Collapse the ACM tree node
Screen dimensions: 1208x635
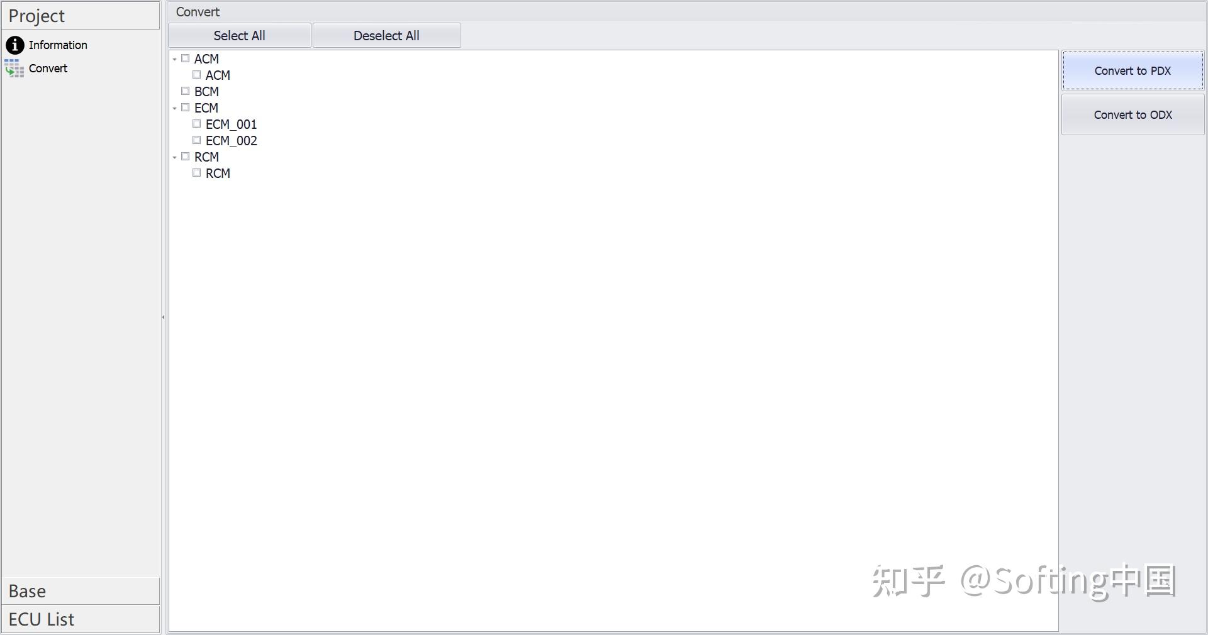[x=174, y=58]
